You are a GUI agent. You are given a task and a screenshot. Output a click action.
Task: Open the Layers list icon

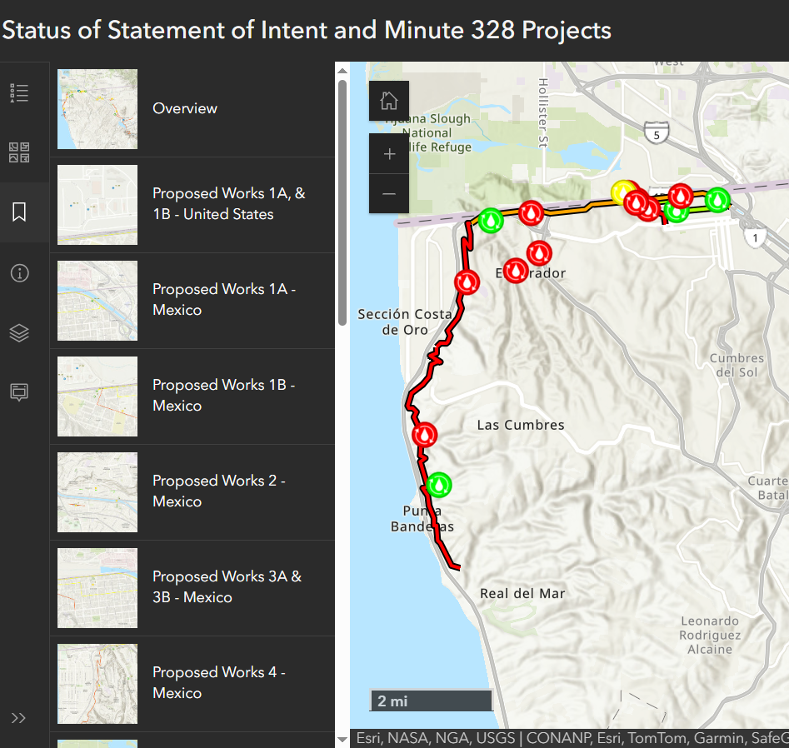(x=19, y=332)
